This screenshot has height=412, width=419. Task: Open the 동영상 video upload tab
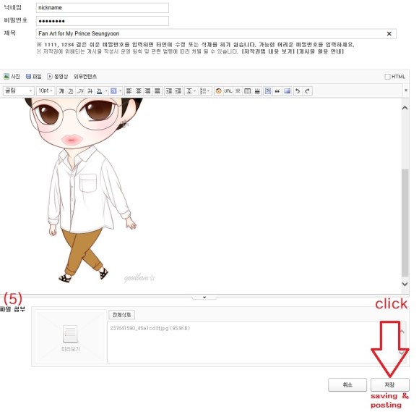click(58, 77)
